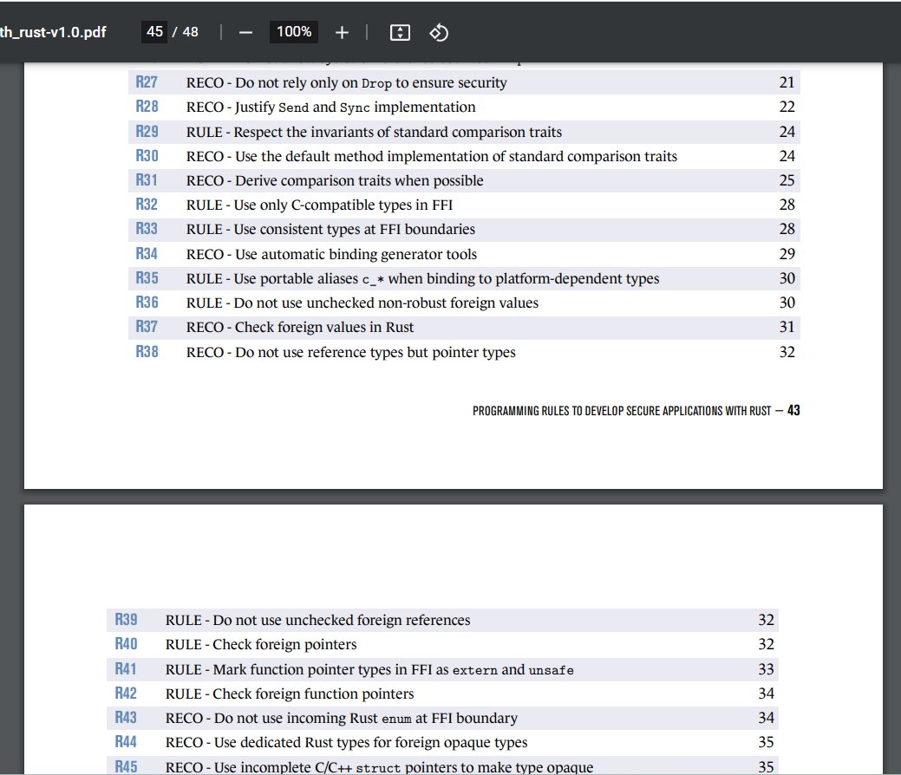Click 'Do not rely only on Drop' entry
This screenshot has height=775, width=901.
click(x=347, y=82)
